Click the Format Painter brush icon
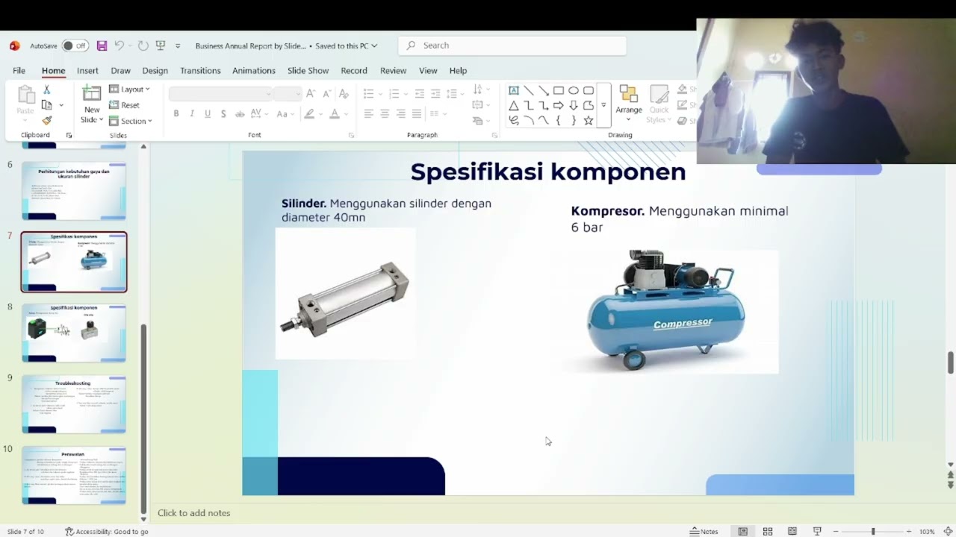Image resolution: width=956 pixels, height=537 pixels. tap(46, 120)
